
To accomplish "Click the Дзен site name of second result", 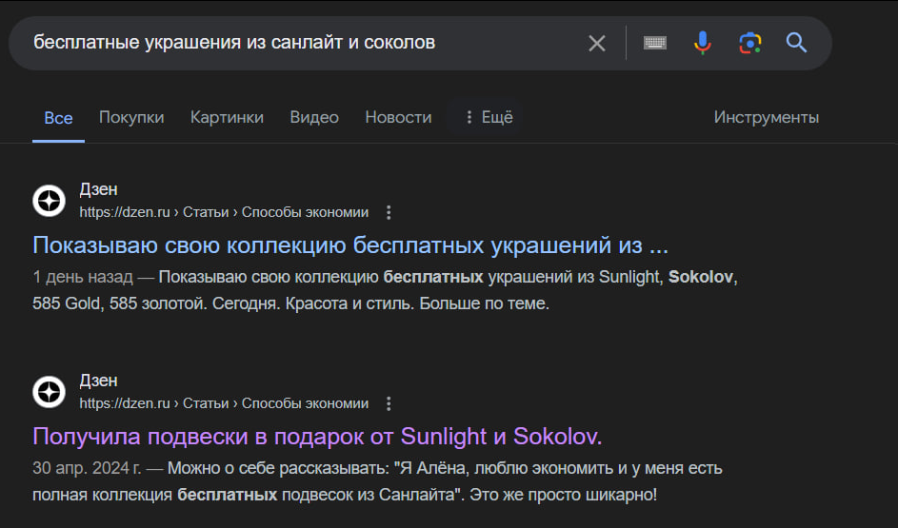I will click(x=98, y=381).
